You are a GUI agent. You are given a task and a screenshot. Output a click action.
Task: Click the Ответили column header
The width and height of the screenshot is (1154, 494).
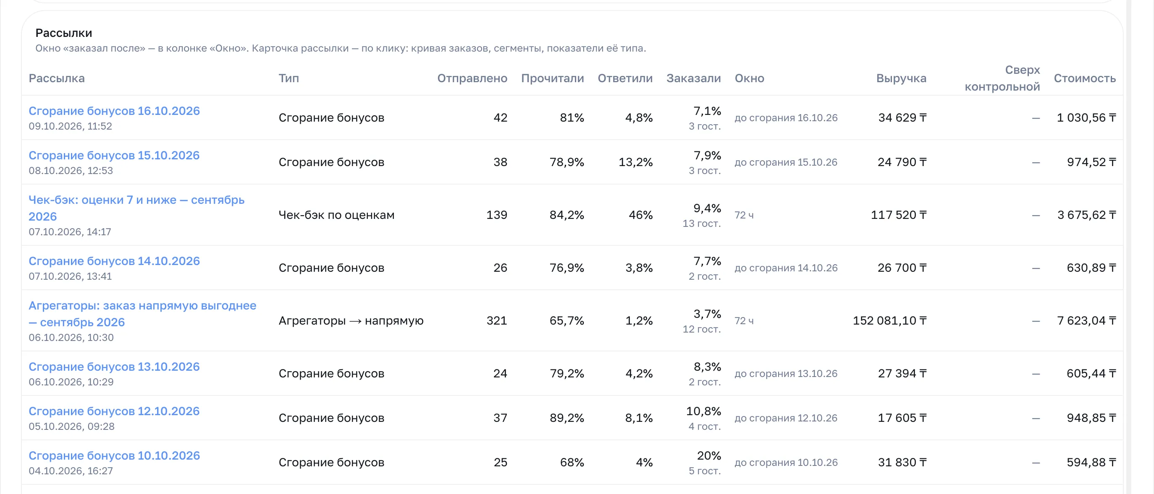coord(625,78)
